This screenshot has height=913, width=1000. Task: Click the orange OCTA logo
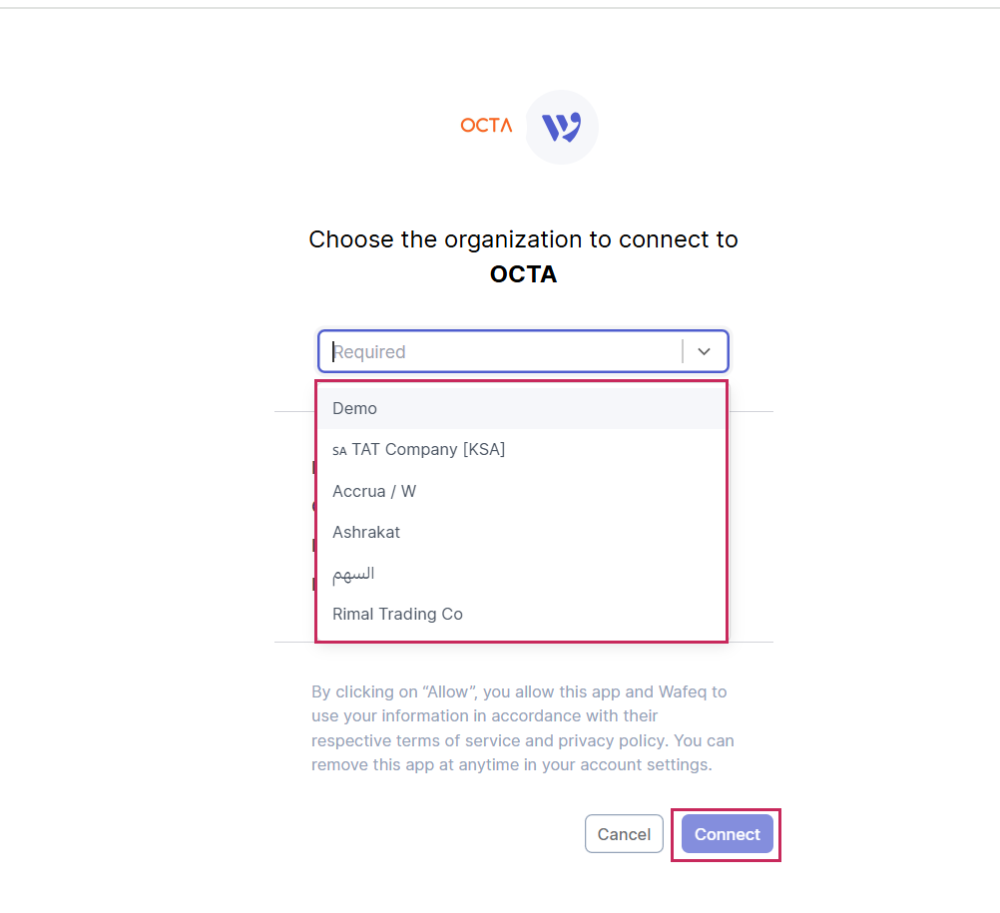pos(486,126)
